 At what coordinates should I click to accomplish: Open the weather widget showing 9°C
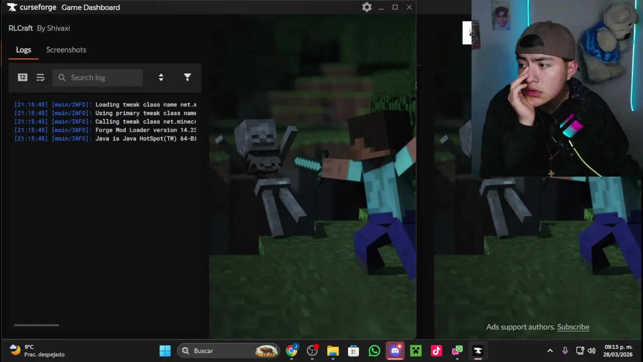(37, 351)
